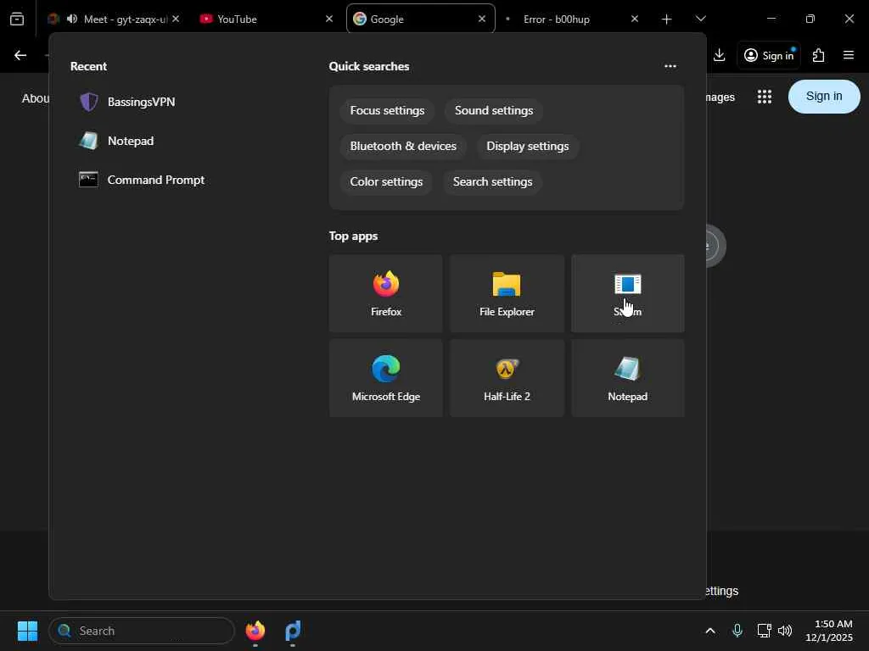Select Search settings quick search
This screenshot has width=869, height=651.
(x=492, y=181)
